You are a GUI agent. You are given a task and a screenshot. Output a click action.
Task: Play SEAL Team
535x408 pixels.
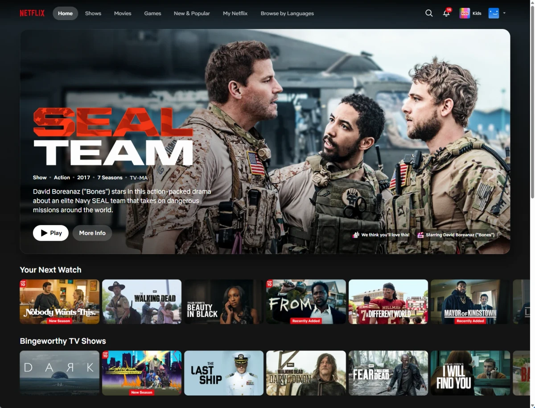click(x=51, y=233)
